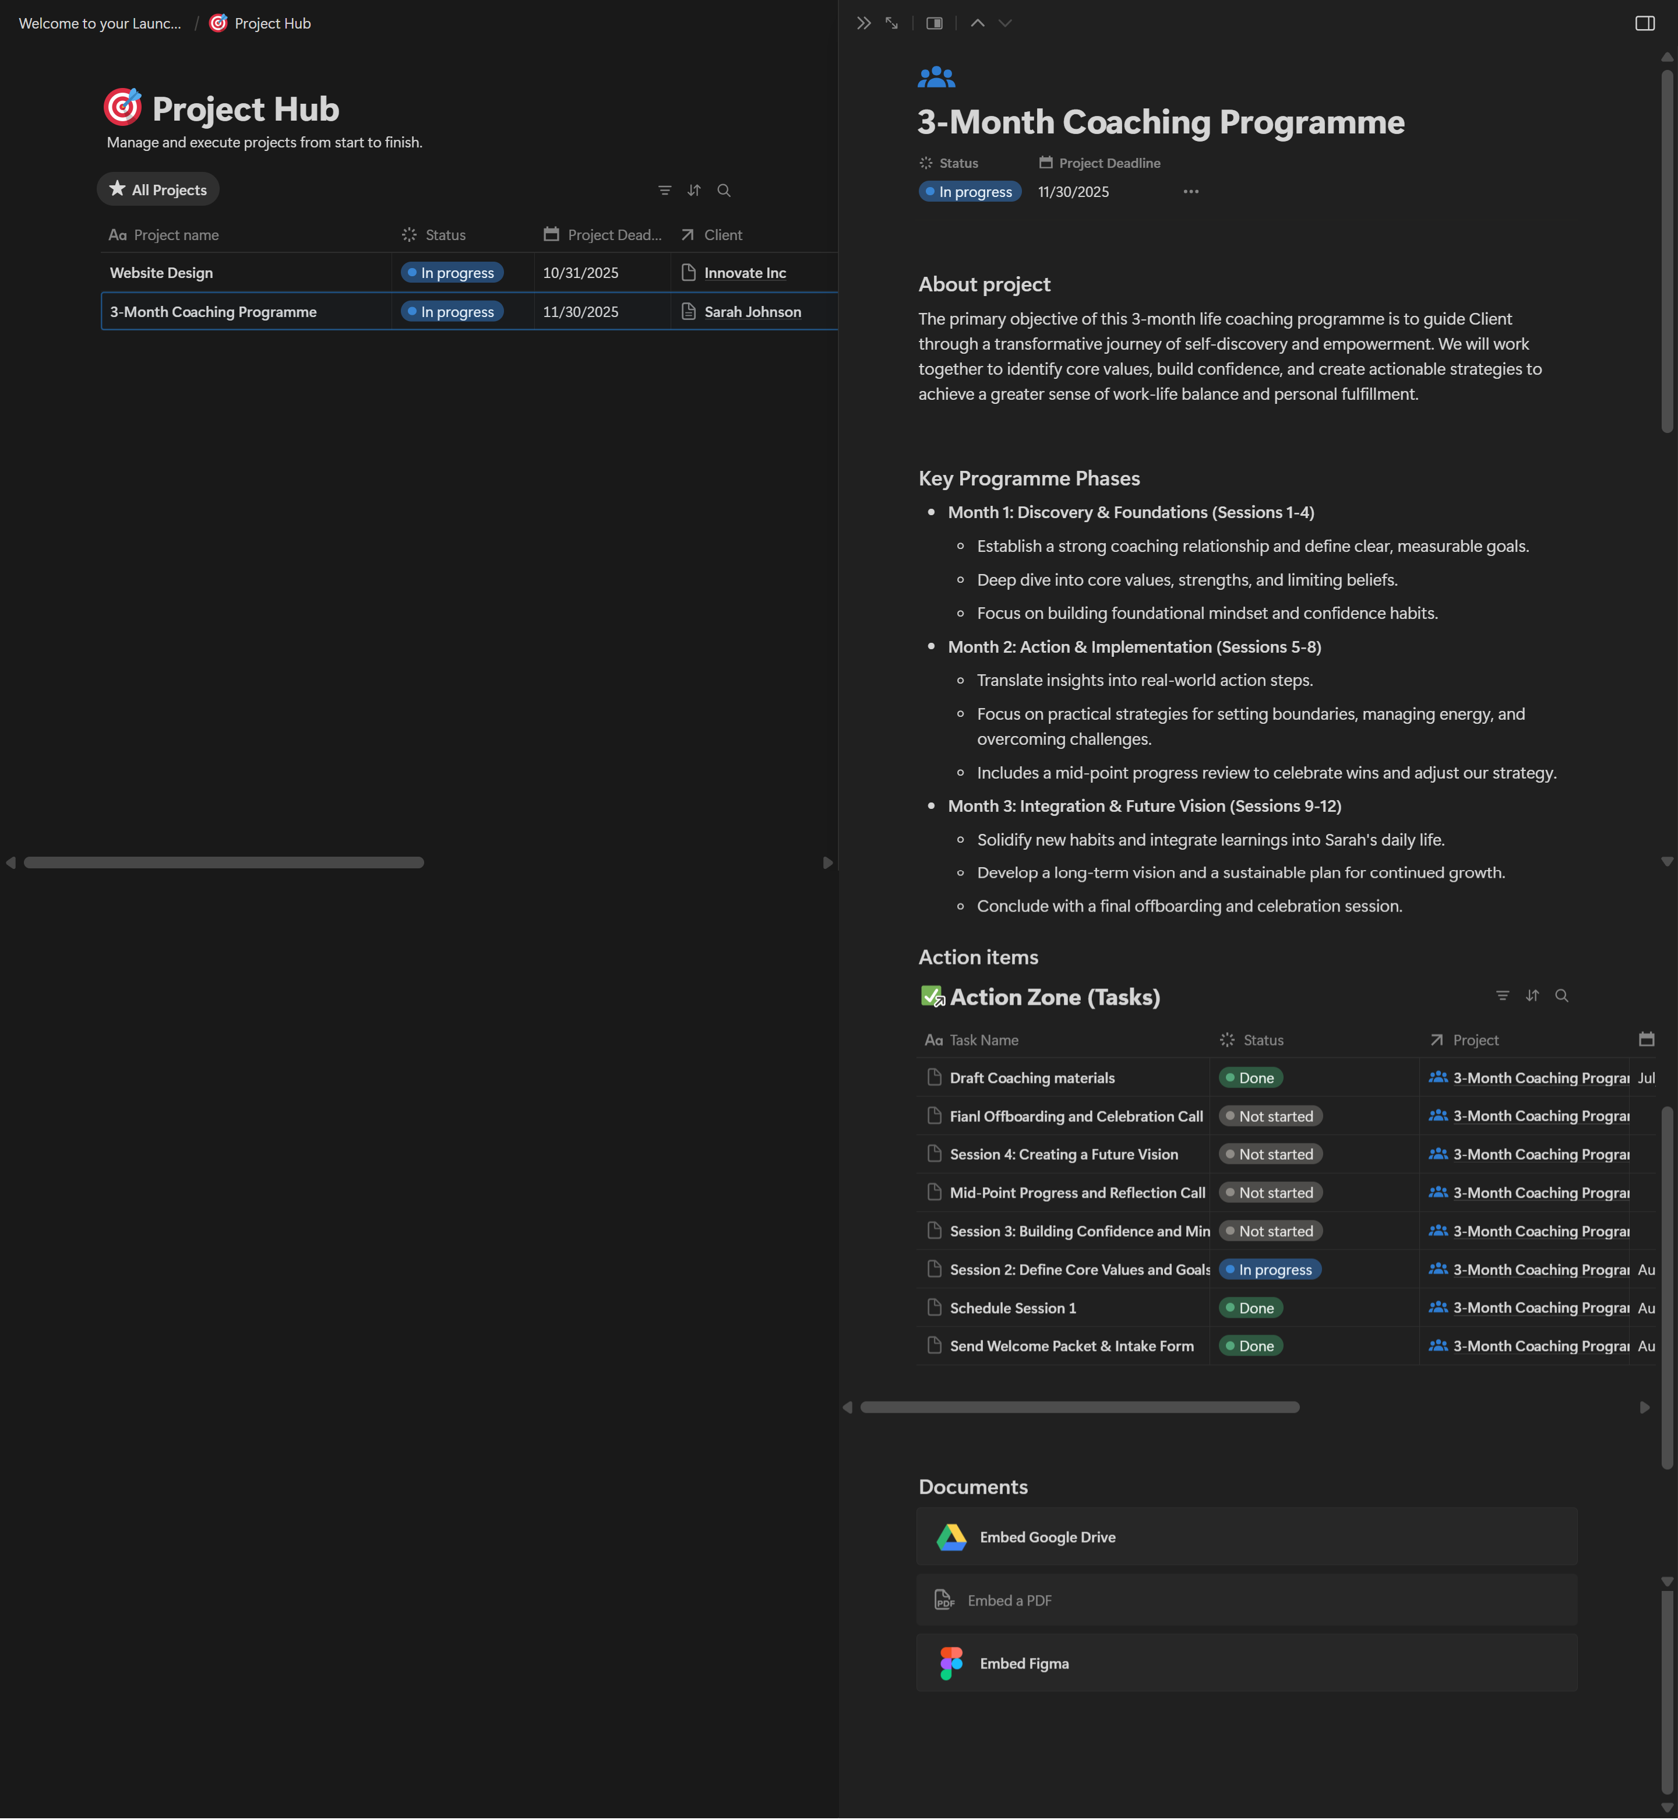Open the coaching page in full page
Viewport: 1678px width, 1820px height.
(891, 24)
